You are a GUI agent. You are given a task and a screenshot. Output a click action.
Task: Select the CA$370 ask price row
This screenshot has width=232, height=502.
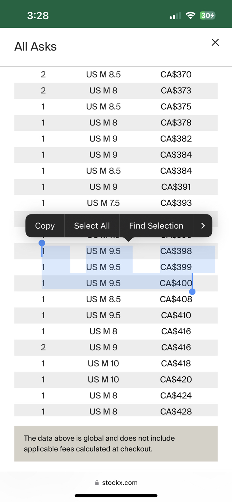coord(116,75)
